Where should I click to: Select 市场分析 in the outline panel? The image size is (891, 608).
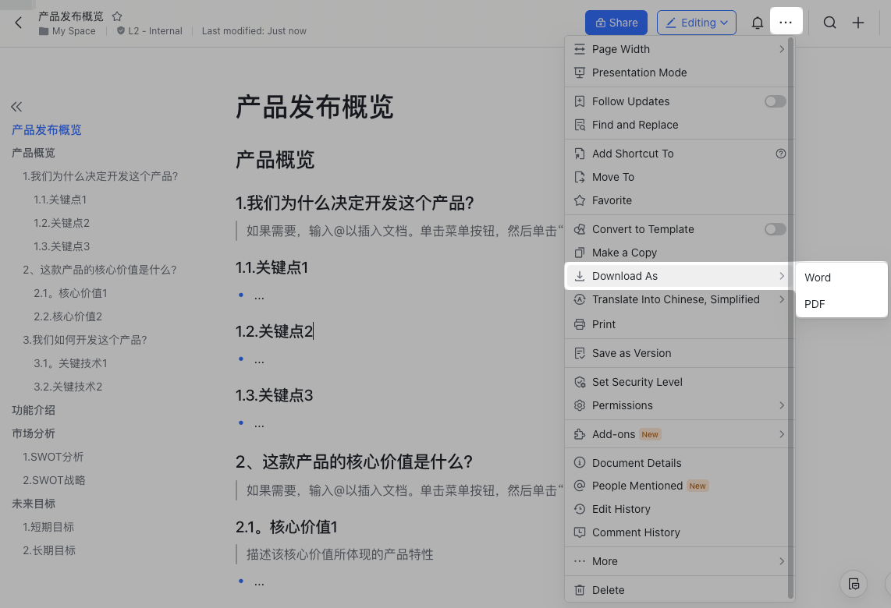click(x=34, y=433)
